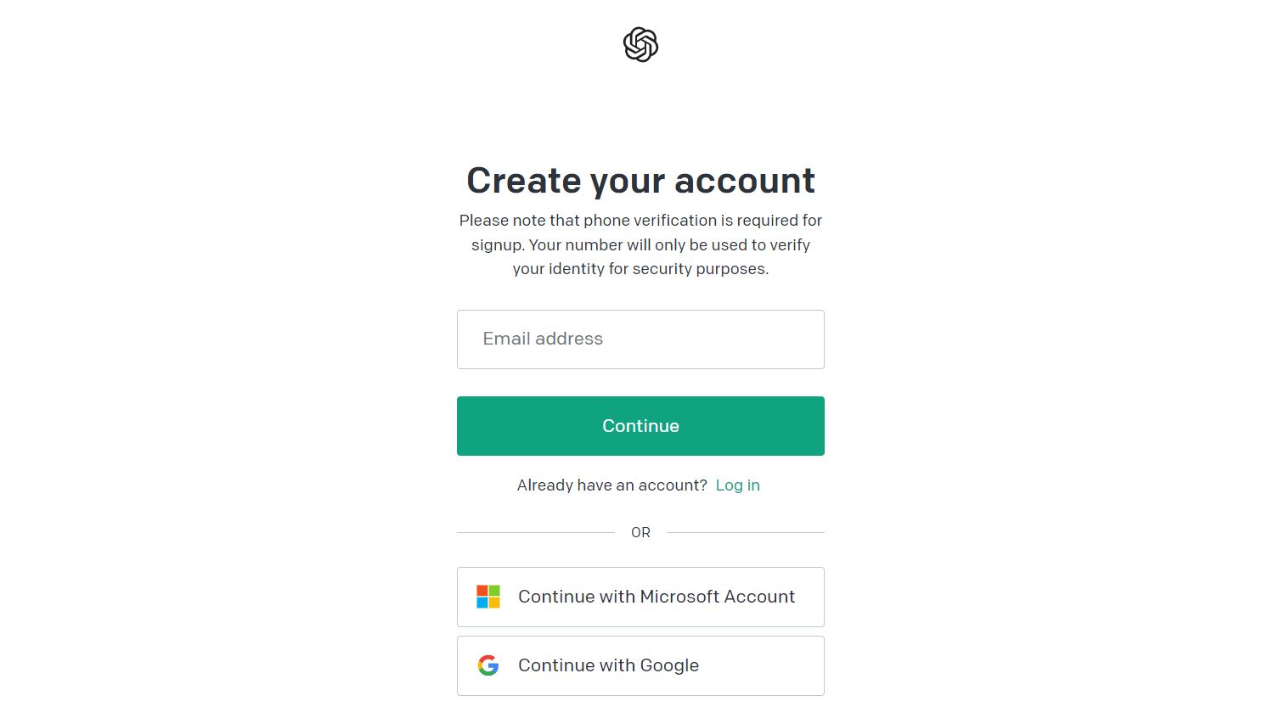Focus the Email address input field
Screen dimensions: 1285x718
click(640, 339)
